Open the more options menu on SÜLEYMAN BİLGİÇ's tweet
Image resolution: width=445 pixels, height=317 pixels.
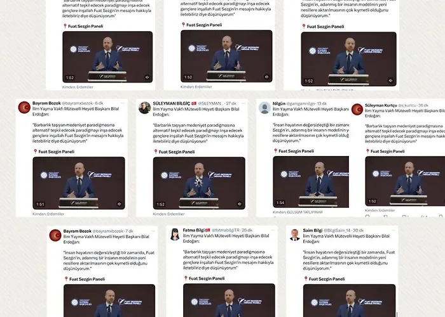pos(243,103)
